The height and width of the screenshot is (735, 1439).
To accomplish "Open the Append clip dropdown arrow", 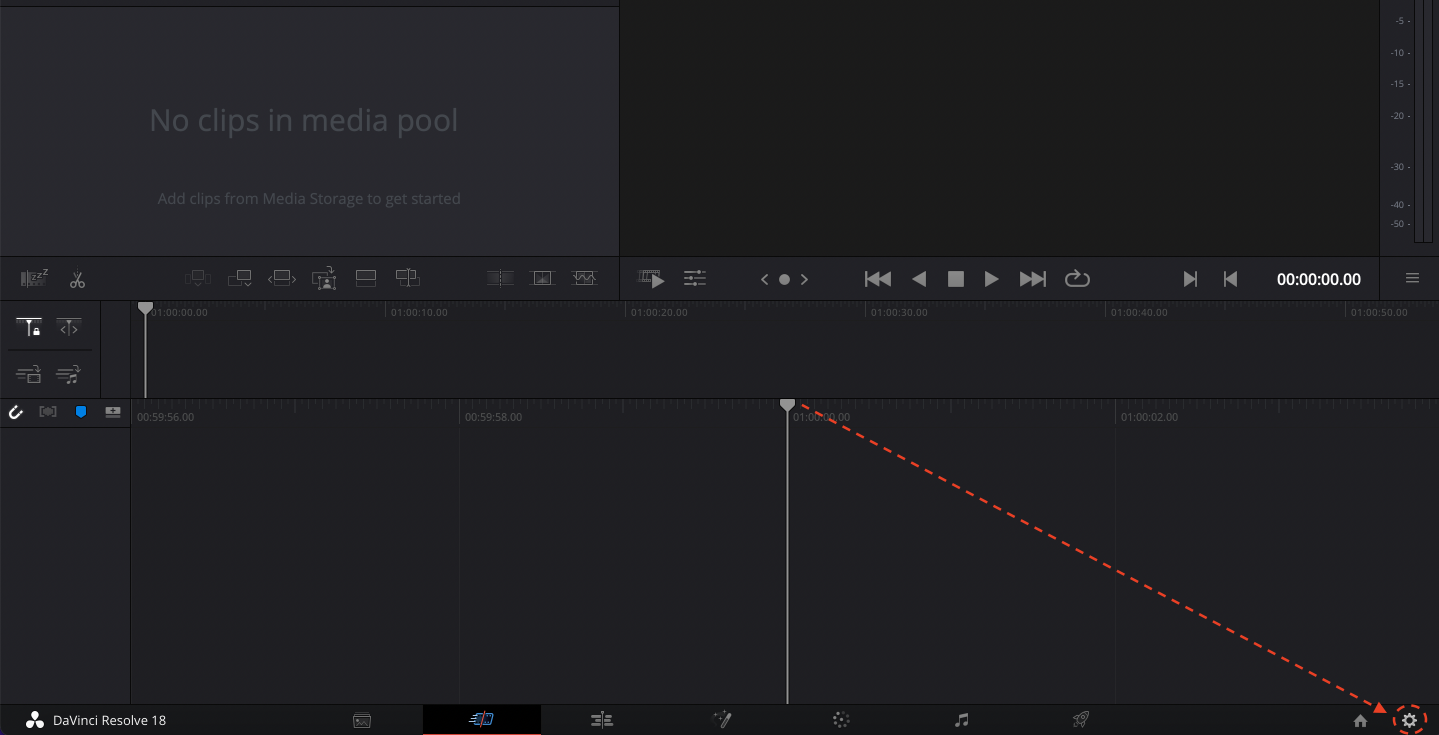I will pyautogui.click(x=248, y=284).
